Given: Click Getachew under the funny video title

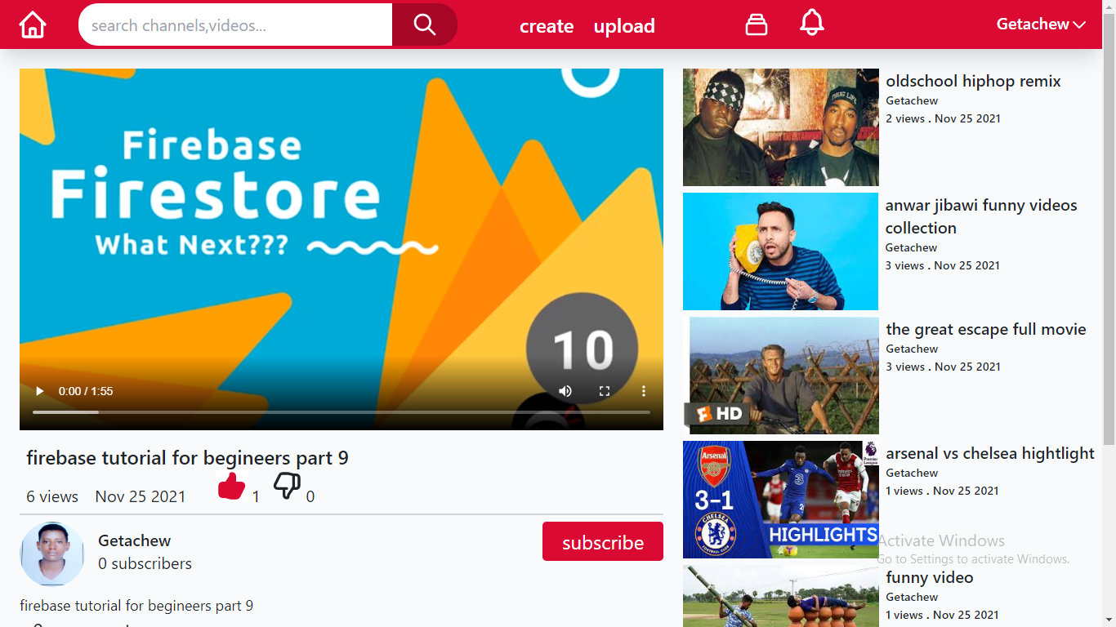Looking at the screenshot, I should (912, 598).
